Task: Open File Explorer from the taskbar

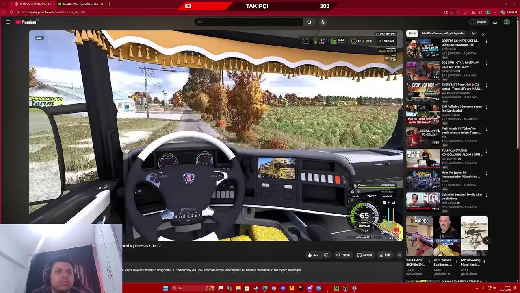Action: click(x=238, y=288)
